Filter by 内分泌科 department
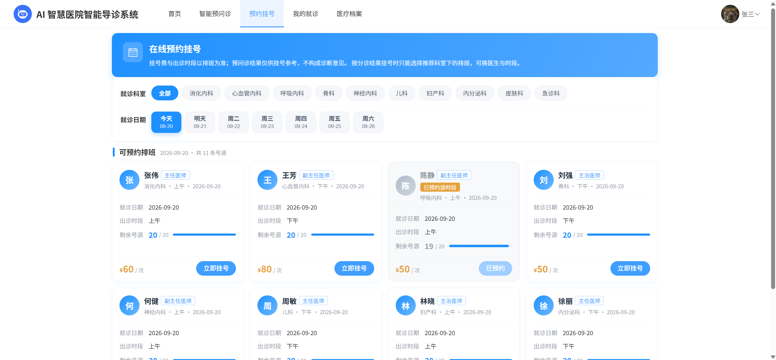 (x=475, y=93)
